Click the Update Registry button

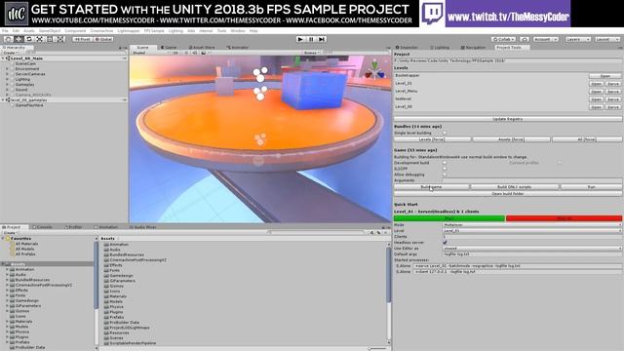coord(507,119)
